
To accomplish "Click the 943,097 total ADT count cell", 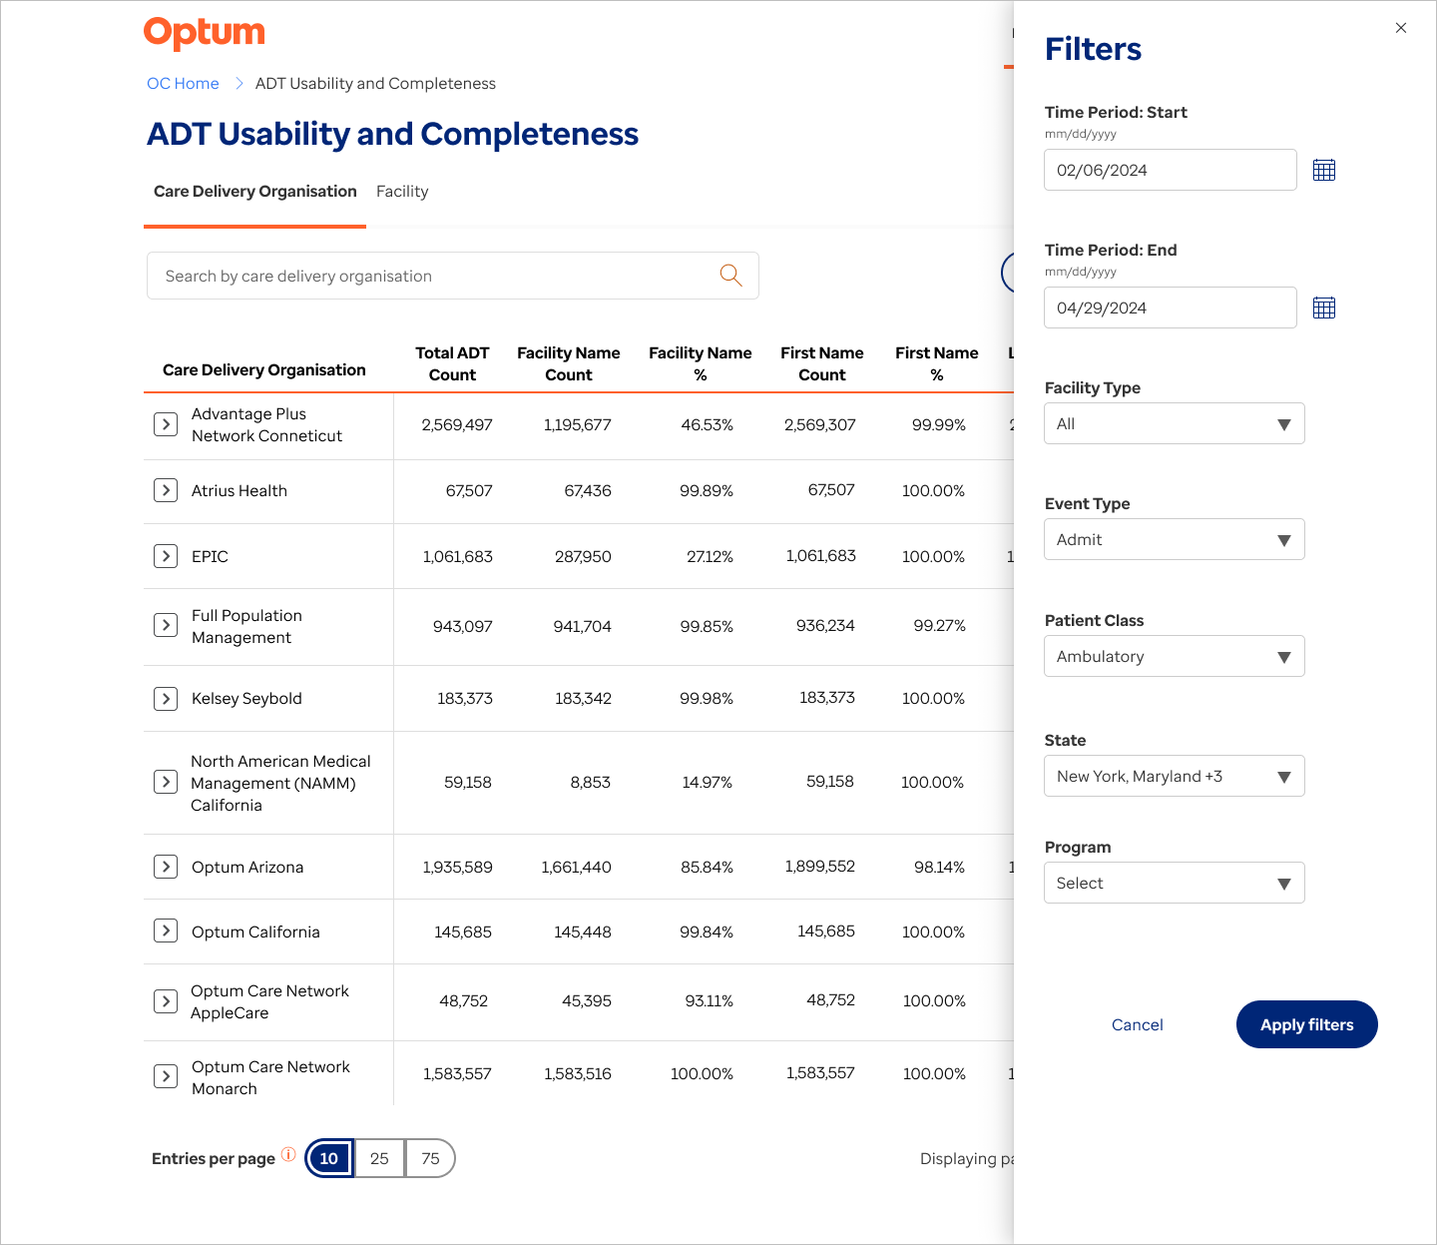I will [x=463, y=626].
